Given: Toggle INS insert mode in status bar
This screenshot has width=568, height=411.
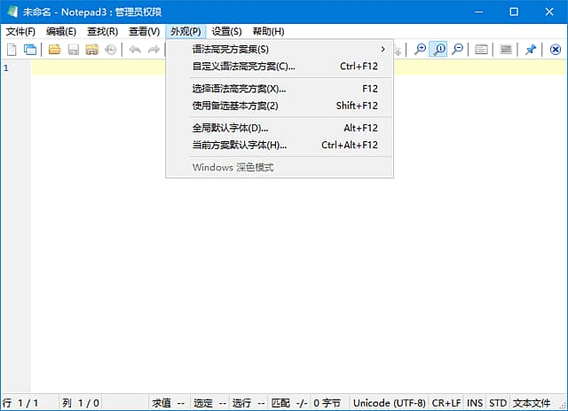Looking at the screenshot, I should 475,403.
